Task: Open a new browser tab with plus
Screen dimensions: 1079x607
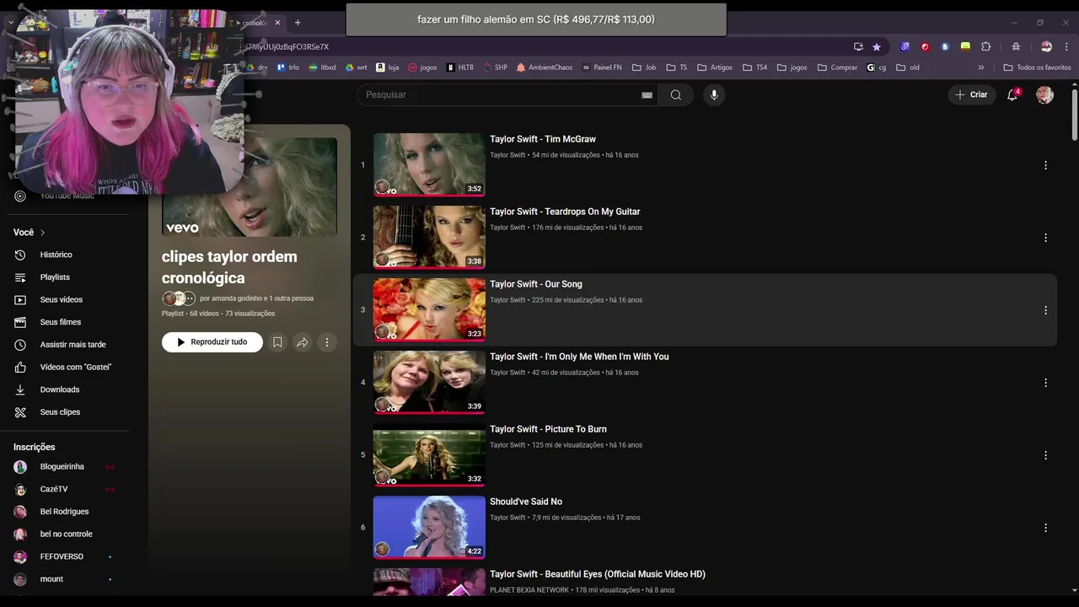Action: (x=298, y=23)
